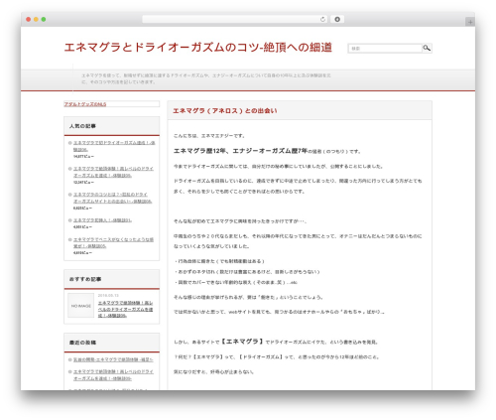496x420 pixels.
Task: Click the 人気の記事 widget heading
Action: pos(82,126)
